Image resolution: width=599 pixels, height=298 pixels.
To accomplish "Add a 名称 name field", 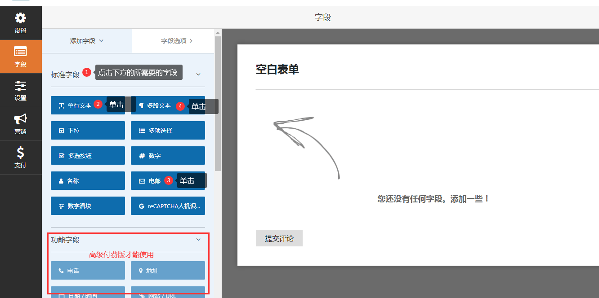I will (x=88, y=181).
